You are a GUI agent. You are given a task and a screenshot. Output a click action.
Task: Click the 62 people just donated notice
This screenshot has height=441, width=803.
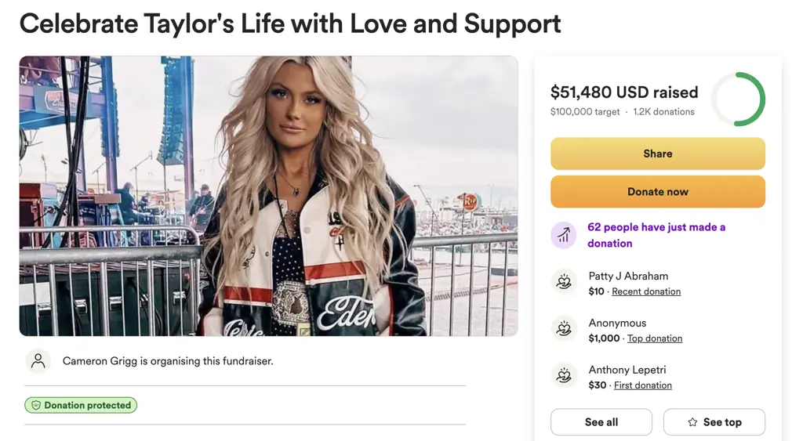click(x=656, y=235)
